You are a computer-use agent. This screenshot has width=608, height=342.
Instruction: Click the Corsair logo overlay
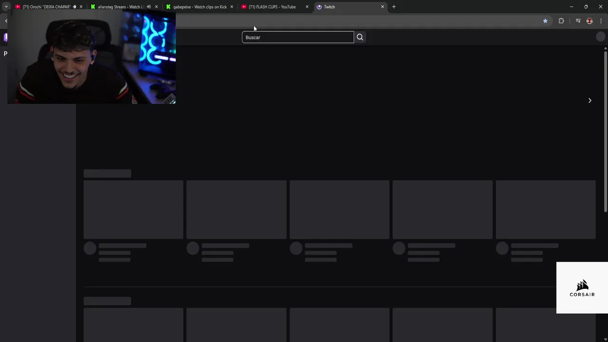pos(582,288)
